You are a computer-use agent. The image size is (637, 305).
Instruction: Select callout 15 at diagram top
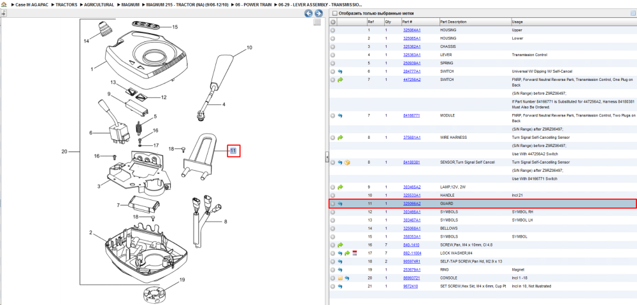point(175,27)
